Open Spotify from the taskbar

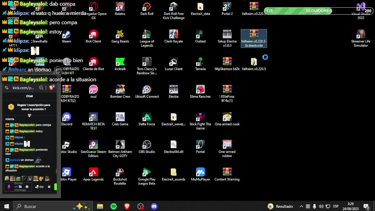pyautogui.click(x=114, y=206)
